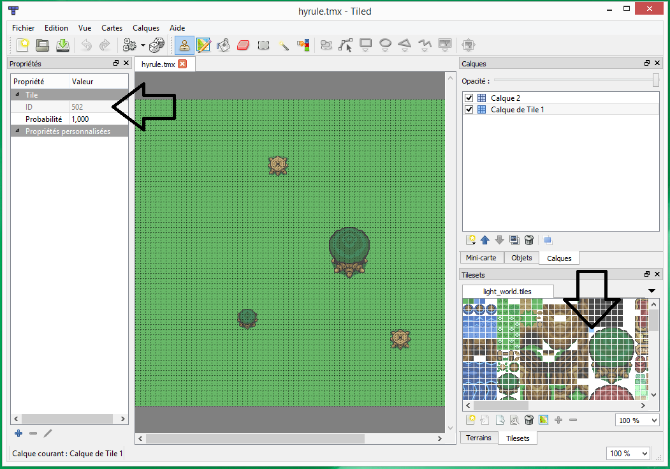Screen dimensions: 670x469
Task: Select the Insert Ellipse tool
Action: (x=385, y=45)
